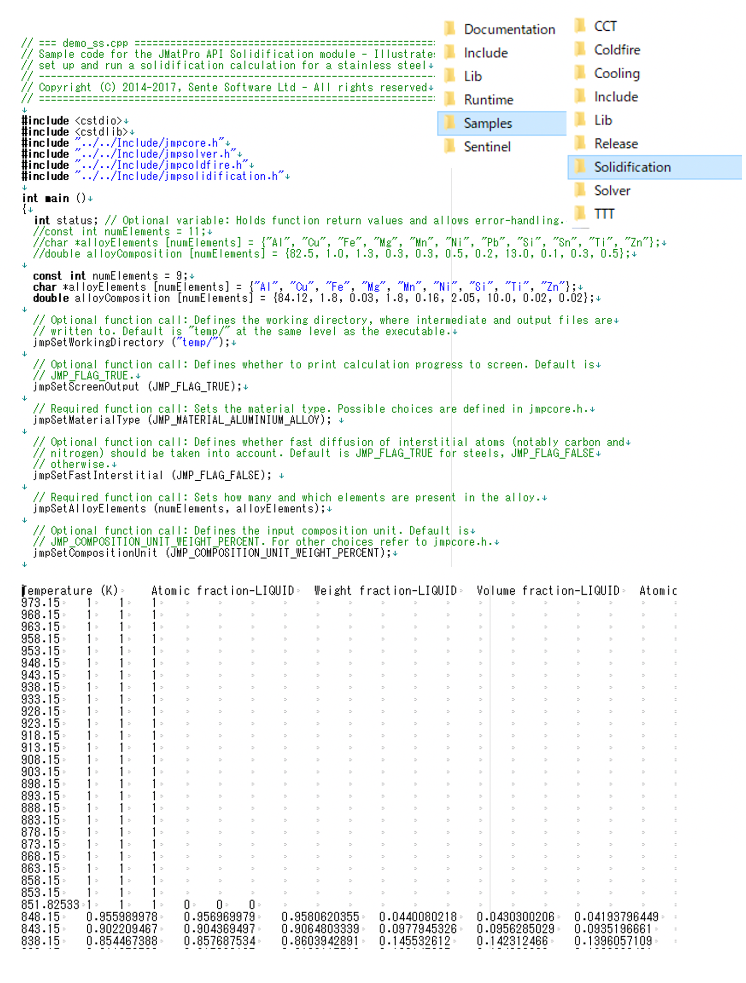Click the jmpcoldfire.h include path

[162, 165]
